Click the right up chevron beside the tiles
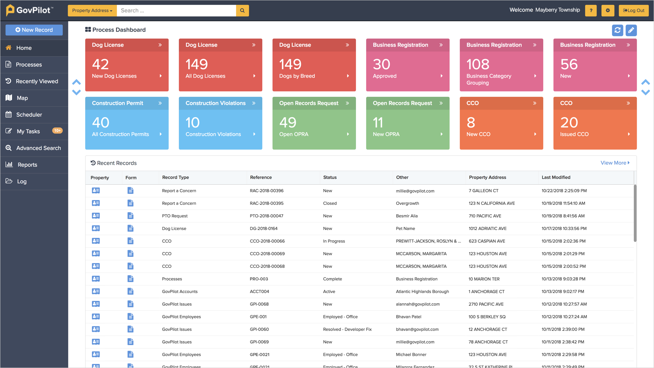 [x=645, y=82]
